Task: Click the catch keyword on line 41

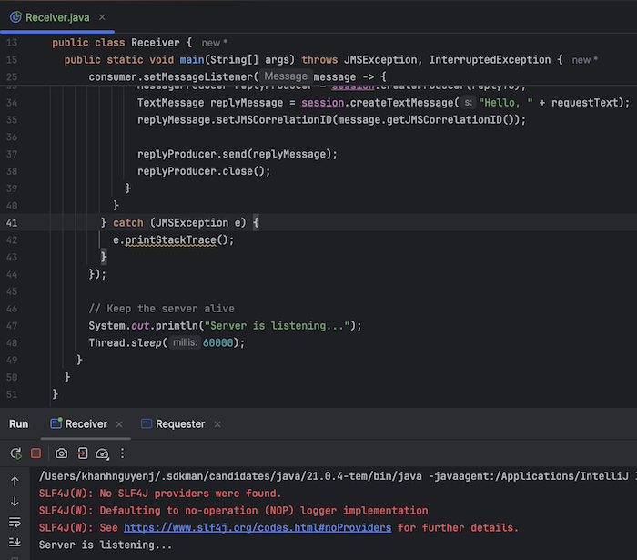Action: [x=128, y=223]
